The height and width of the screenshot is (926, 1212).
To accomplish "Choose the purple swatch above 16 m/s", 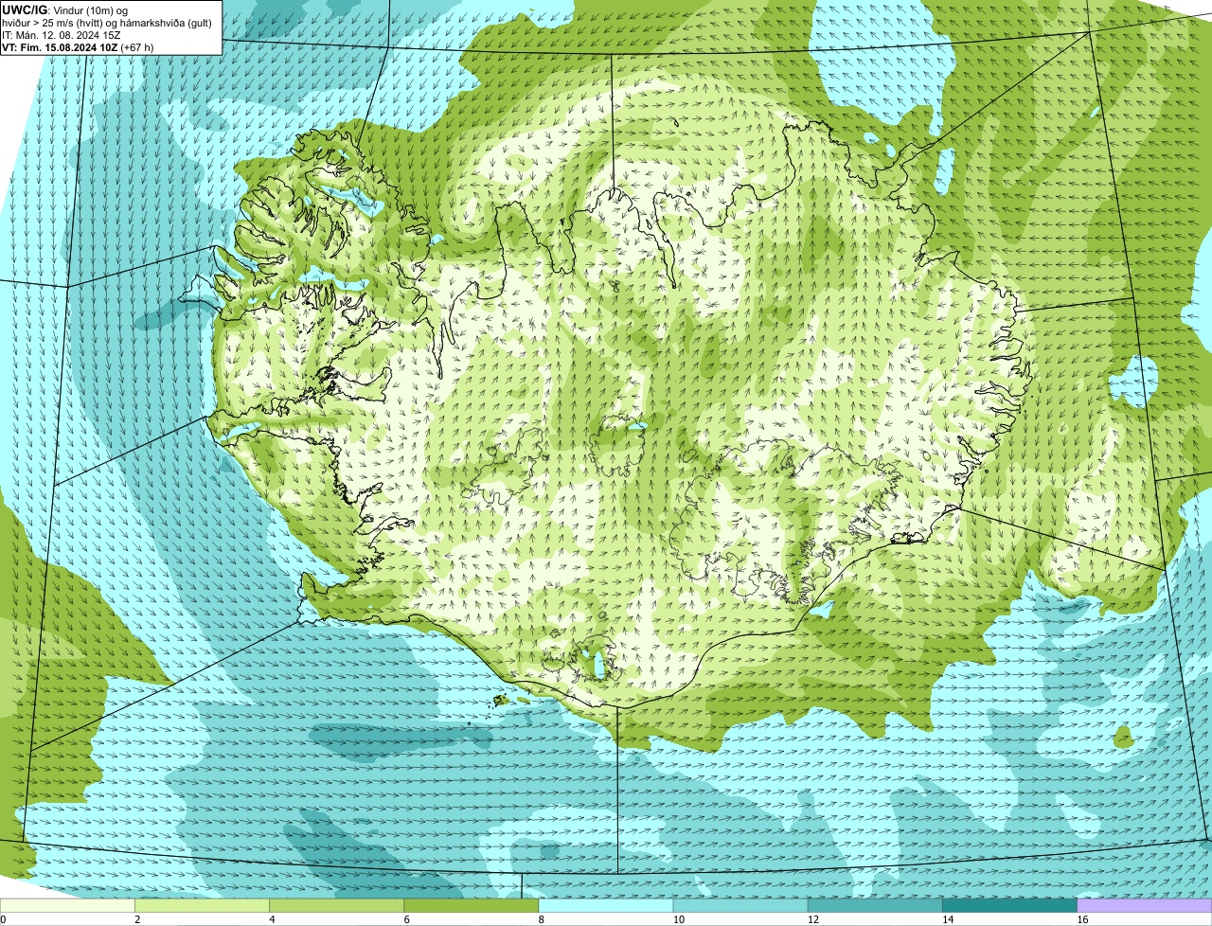I will coord(1145,906).
